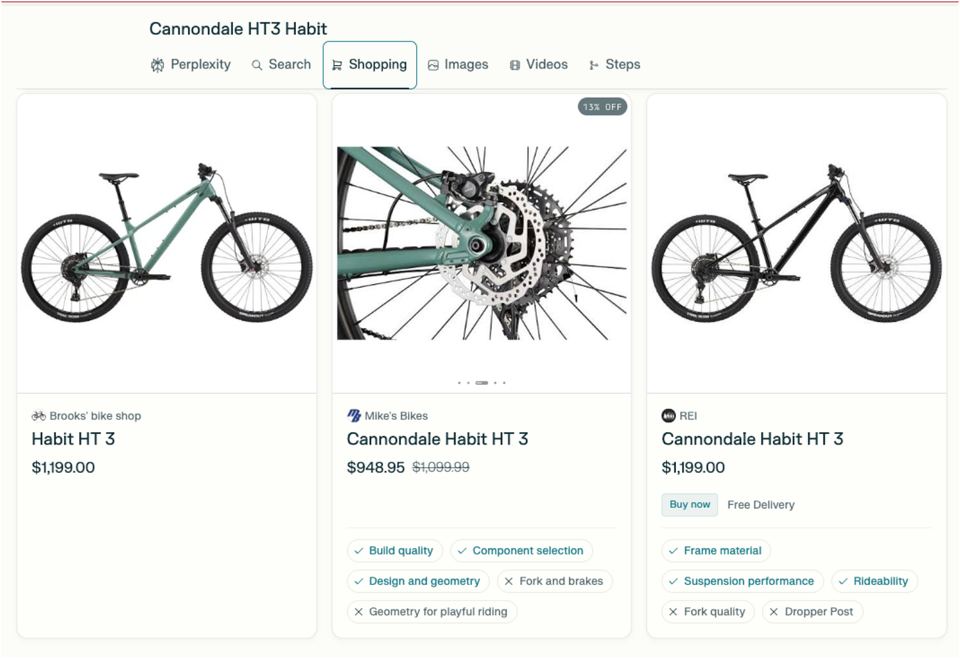Click the Mike's Bikes logo icon
The width and height of the screenshot is (960, 658).
tap(354, 416)
